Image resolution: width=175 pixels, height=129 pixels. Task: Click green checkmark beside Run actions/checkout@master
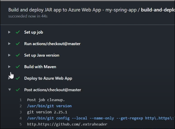tap(18, 44)
